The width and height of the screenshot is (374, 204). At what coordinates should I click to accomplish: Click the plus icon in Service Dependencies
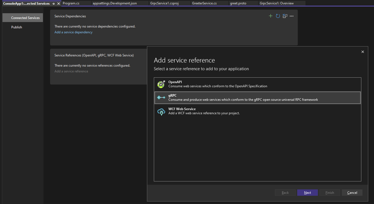(271, 16)
